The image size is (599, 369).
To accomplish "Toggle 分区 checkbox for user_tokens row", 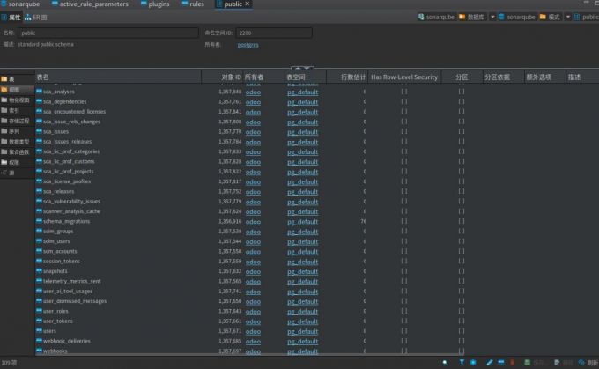I will (462, 321).
